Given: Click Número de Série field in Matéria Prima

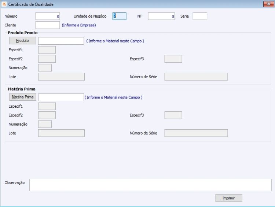Looking at the screenshot, I should pyautogui.click(x=196, y=133).
